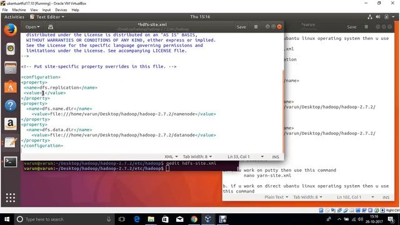Click new document icon in hdfs-site.xml window
The height and width of the screenshot is (225, 400).
(51, 27)
